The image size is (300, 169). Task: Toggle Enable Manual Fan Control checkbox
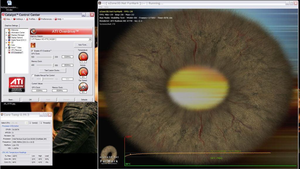33,75
